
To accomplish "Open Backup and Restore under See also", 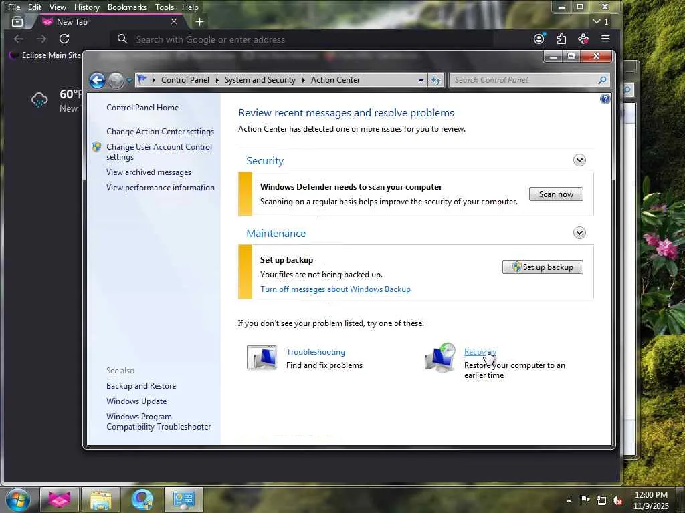I will click(x=141, y=386).
